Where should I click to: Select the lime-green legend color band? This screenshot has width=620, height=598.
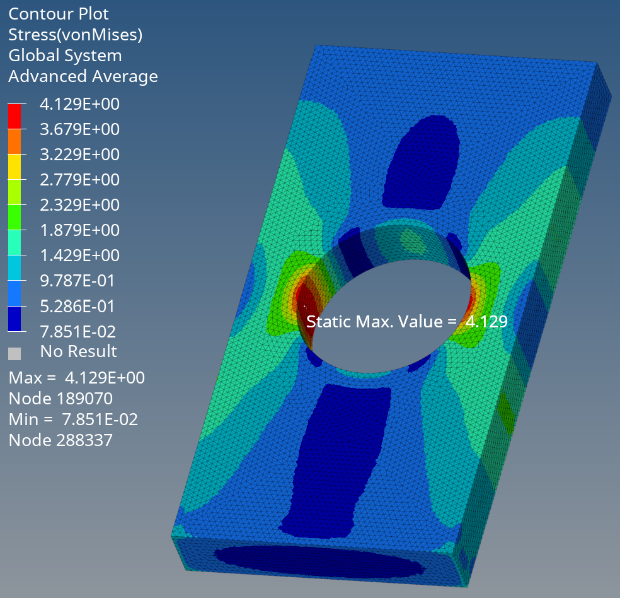click(14, 192)
